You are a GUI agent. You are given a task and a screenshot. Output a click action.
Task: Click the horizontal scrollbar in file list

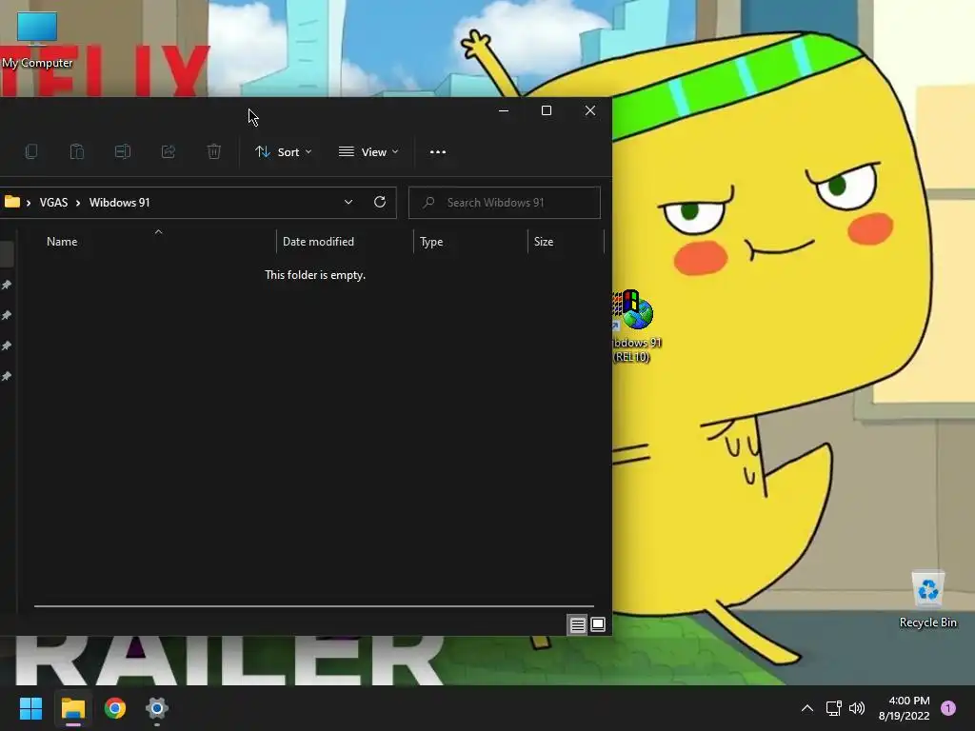[x=314, y=605]
